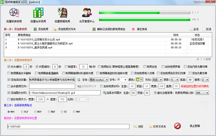Viewport: 216px width, 136px height.
Task: Select the FLV format radio button
Action: click(22, 112)
